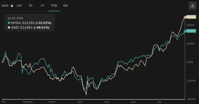Download the chart with the download icon
The height and width of the screenshot is (104, 199).
tap(192, 6)
